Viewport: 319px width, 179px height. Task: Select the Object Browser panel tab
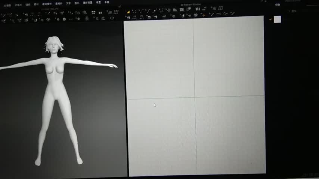tap(293, 1)
